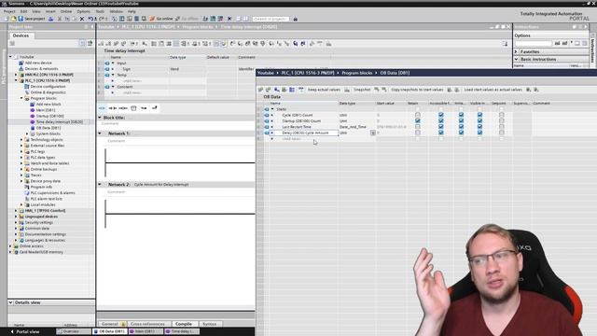The width and height of the screenshot is (597, 336).
Task: Click Load start values as actual values
Action: (493, 90)
